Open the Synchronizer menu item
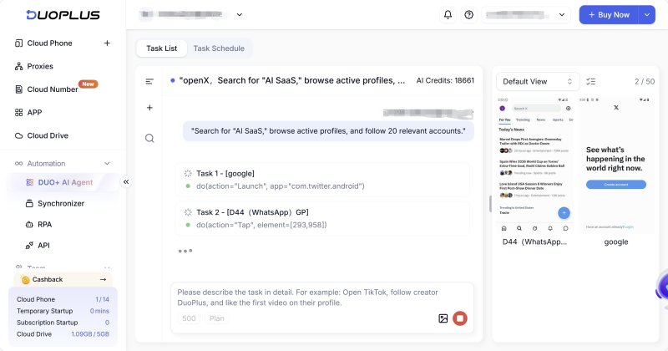The image size is (668, 351). click(61, 203)
